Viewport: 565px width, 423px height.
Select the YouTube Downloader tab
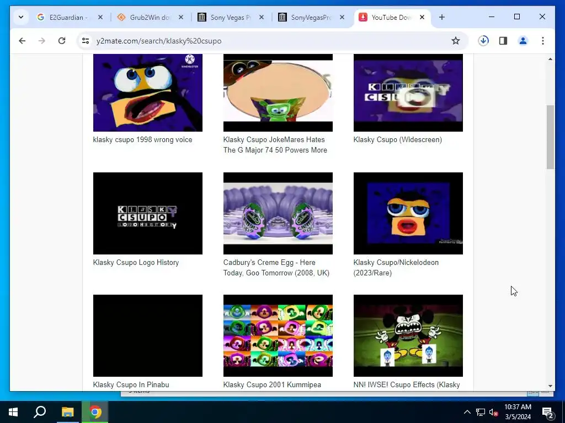pos(391,17)
